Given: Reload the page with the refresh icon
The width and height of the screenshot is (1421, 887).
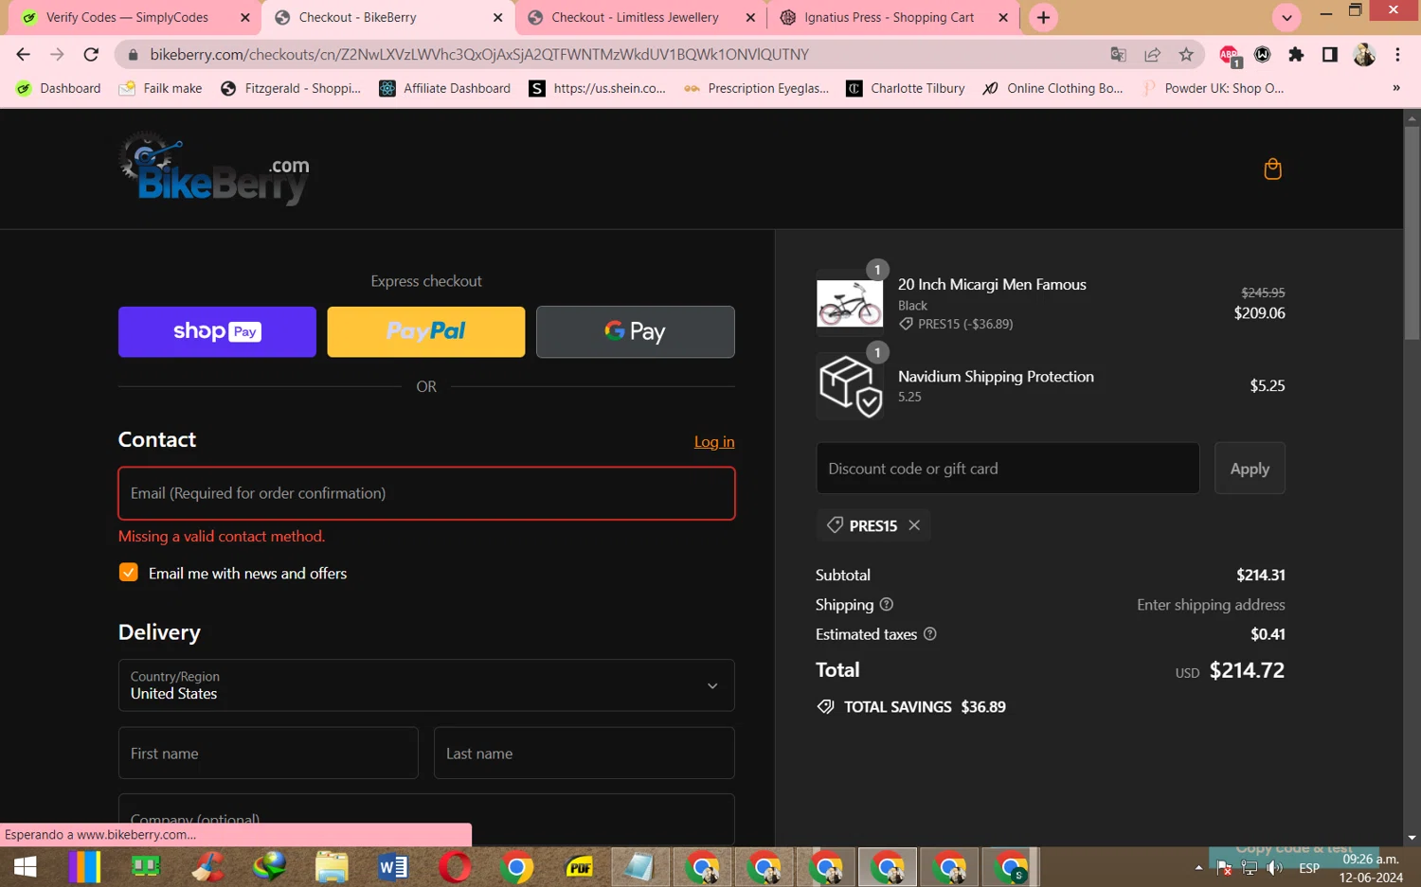Looking at the screenshot, I should (91, 55).
